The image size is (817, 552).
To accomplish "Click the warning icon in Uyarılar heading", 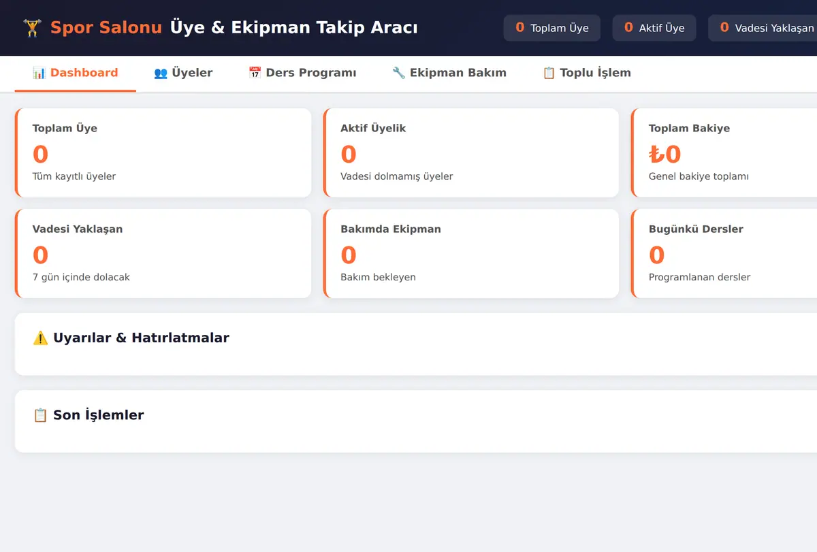I will click(x=40, y=338).
